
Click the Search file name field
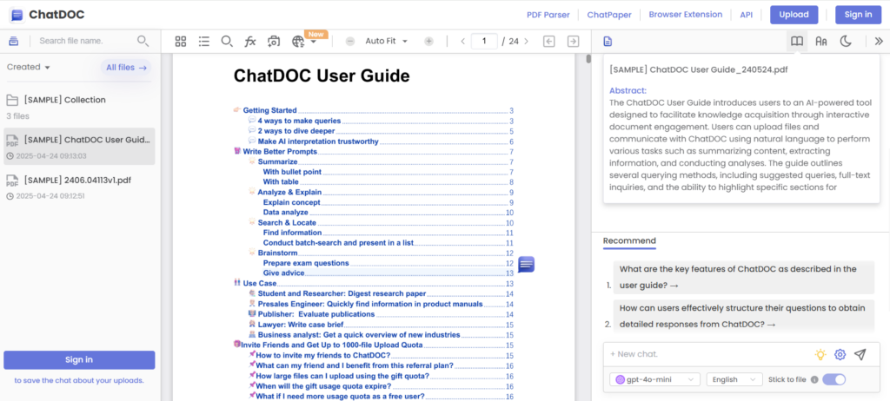click(x=85, y=41)
